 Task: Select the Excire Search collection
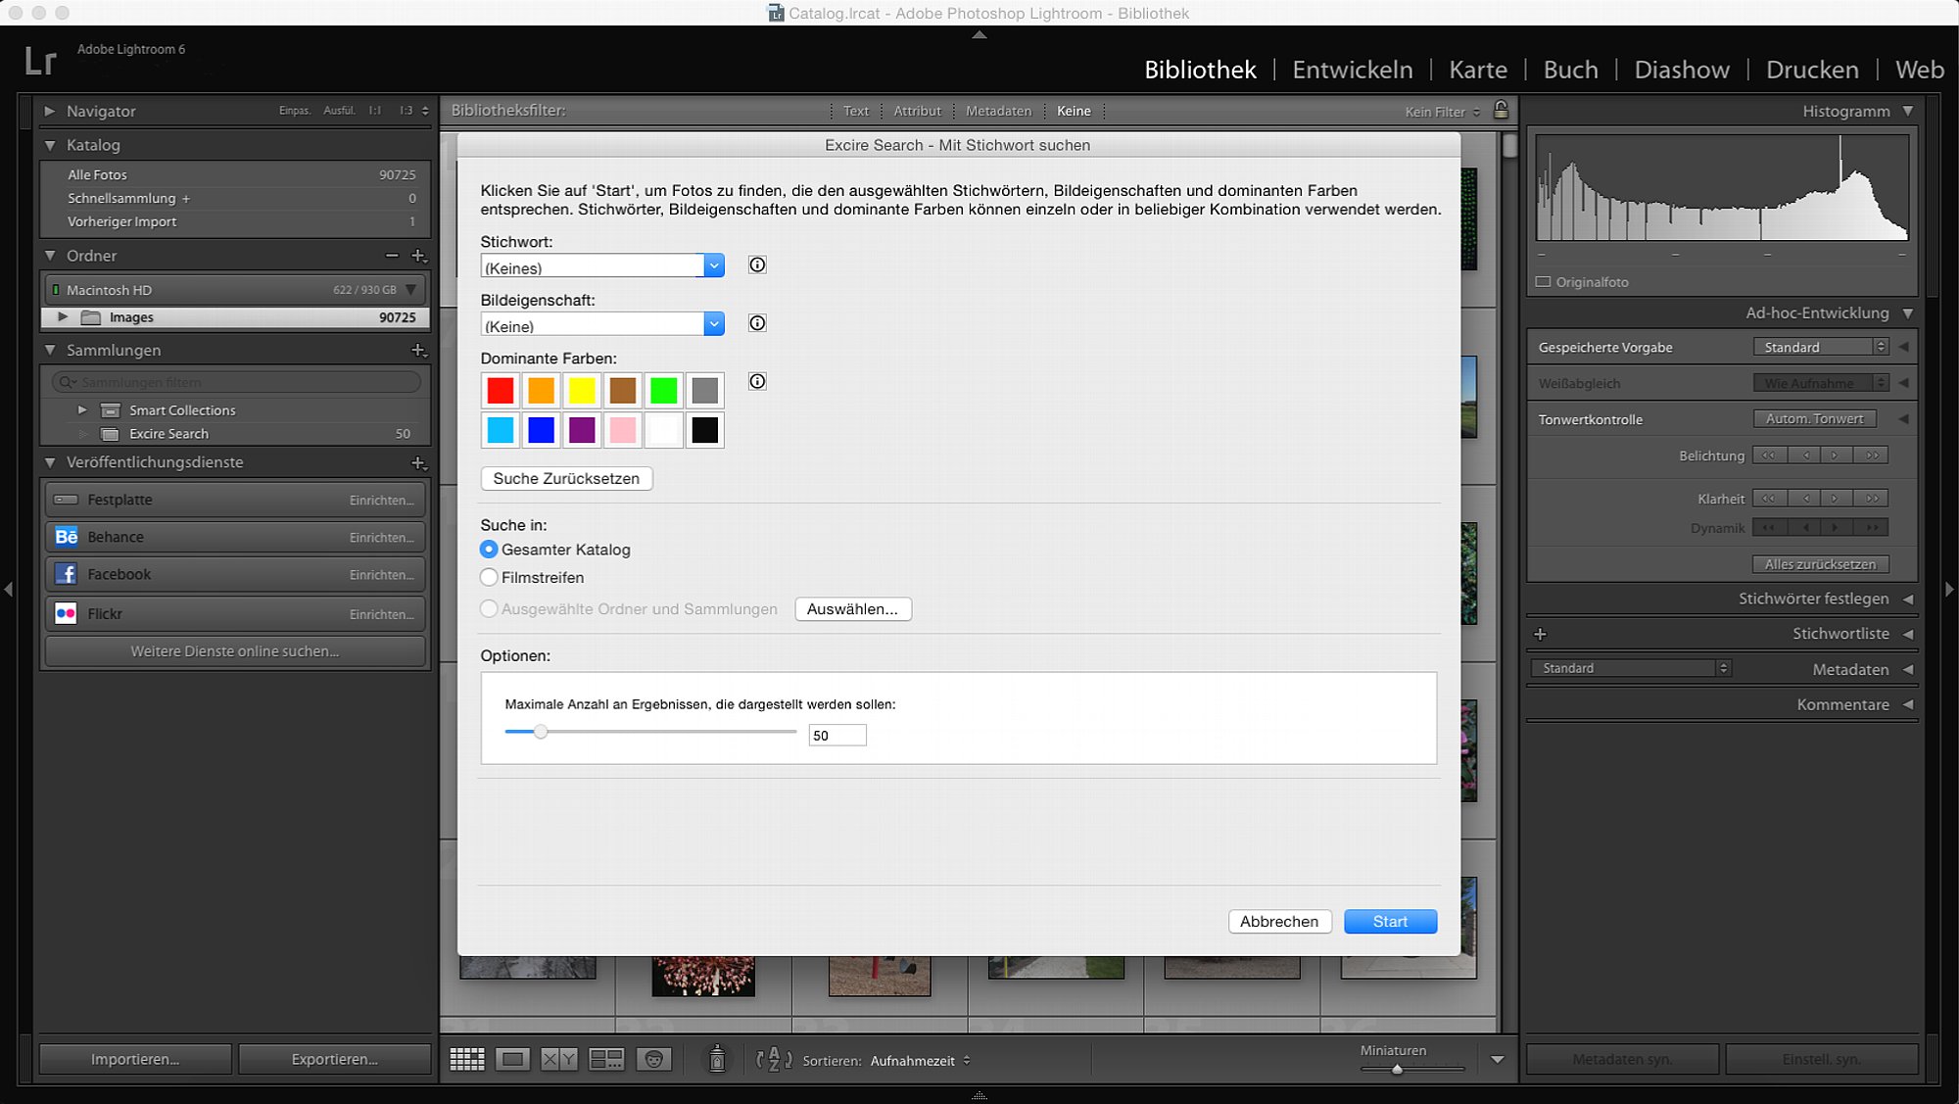click(x=236, y=434)
